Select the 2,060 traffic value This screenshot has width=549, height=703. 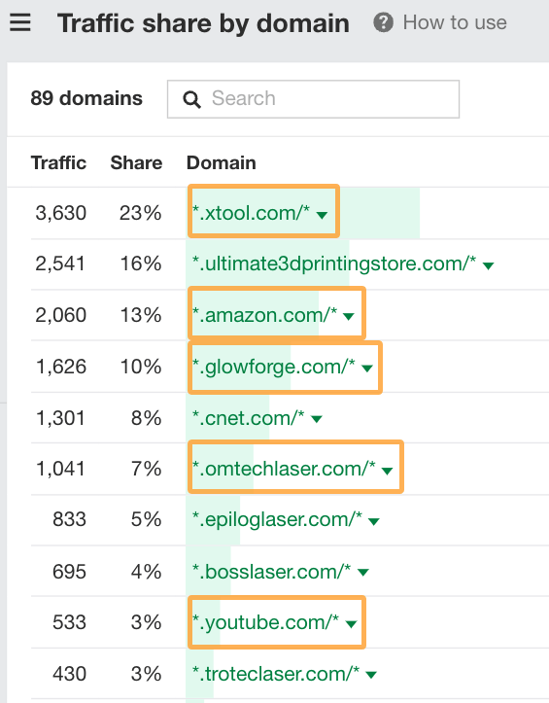tap(61, 315)
